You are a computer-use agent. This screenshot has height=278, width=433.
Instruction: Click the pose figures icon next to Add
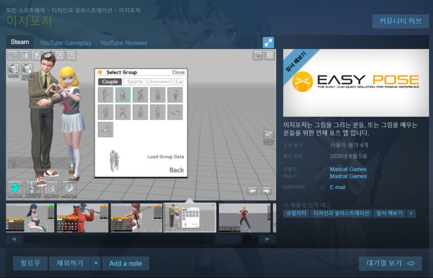33,190
